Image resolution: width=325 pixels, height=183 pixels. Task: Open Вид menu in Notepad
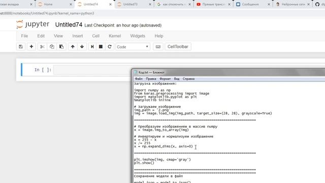[x=177, y=79]
